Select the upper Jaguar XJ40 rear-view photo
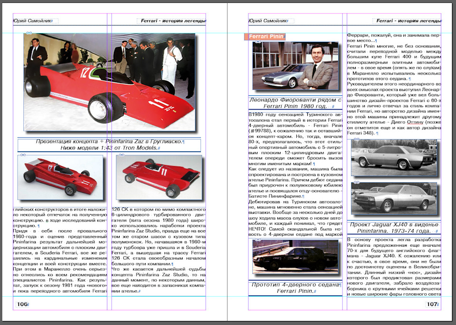456x325 pixels. coord(394,158)
